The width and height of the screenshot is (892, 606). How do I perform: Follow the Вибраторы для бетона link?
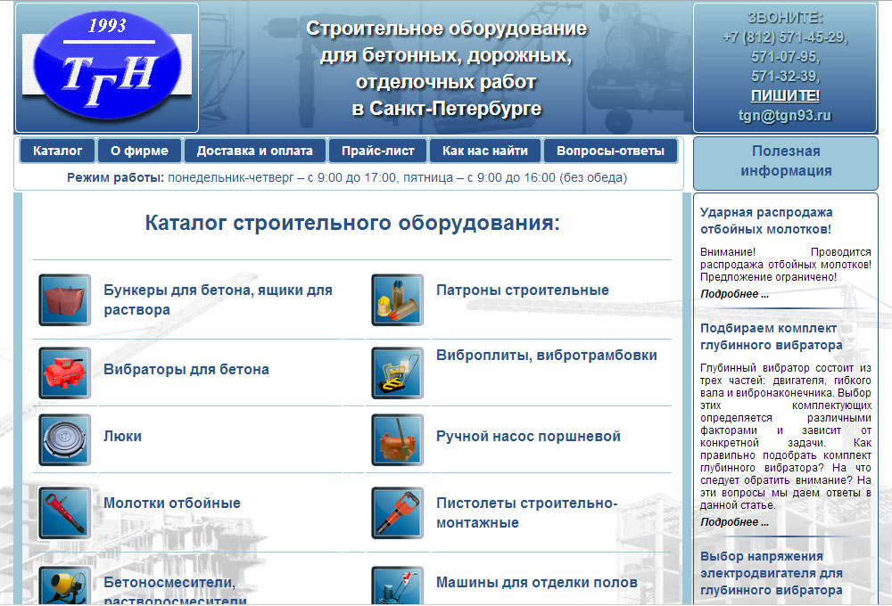[186, 369]
